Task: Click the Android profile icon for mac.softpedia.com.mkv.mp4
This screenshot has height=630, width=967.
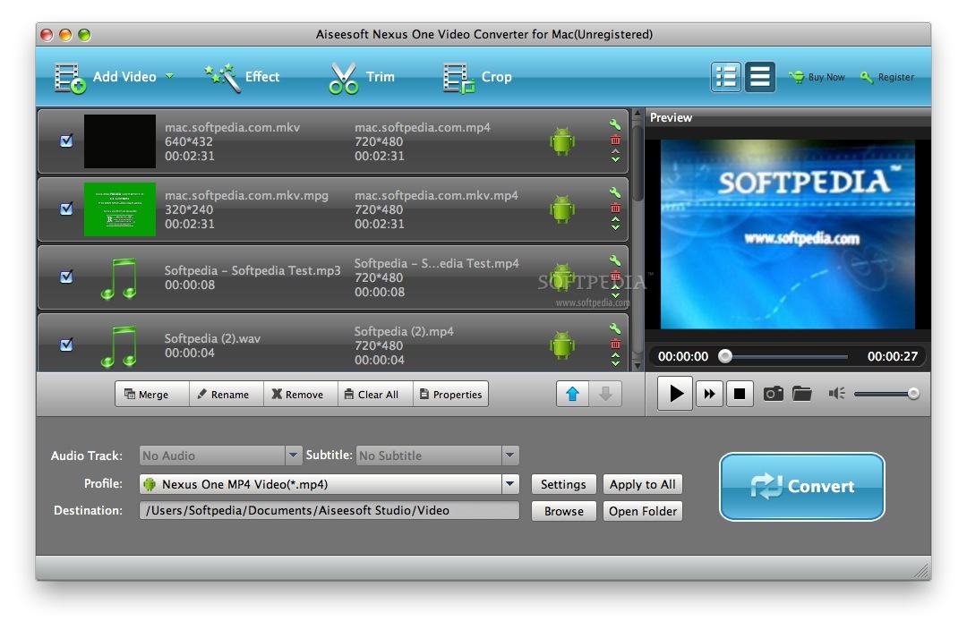Action: pyautogui.click(x=561, y=209)
